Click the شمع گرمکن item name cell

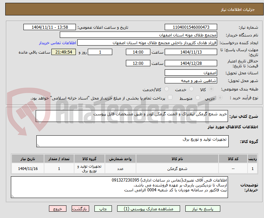(x=177, y=168)
